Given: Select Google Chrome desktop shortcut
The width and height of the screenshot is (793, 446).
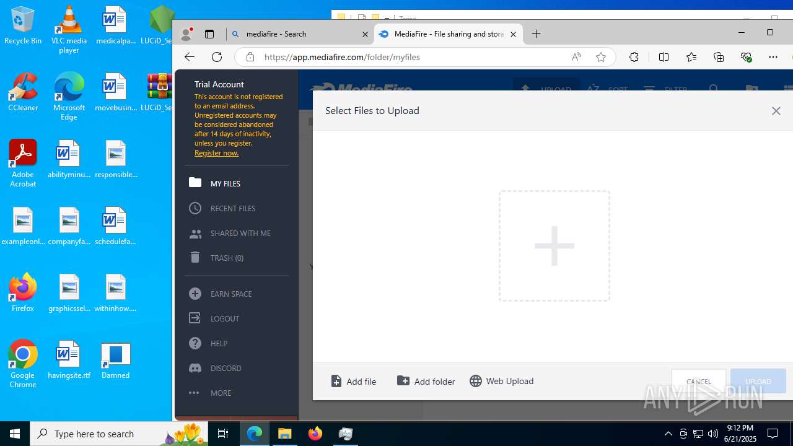Looking at the screenshot, I should click(23, 364).
